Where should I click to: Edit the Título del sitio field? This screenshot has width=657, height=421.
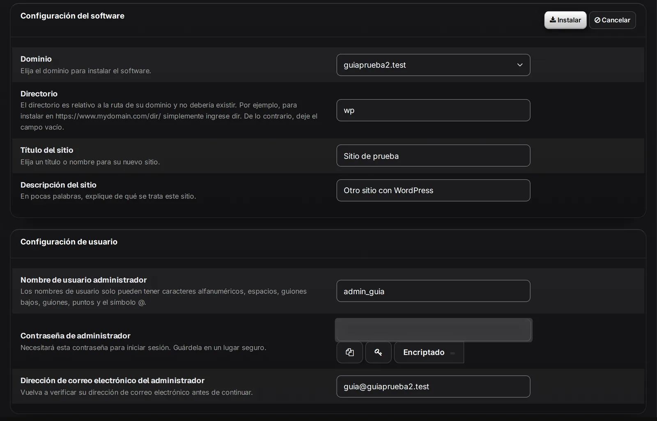point(433,156)
